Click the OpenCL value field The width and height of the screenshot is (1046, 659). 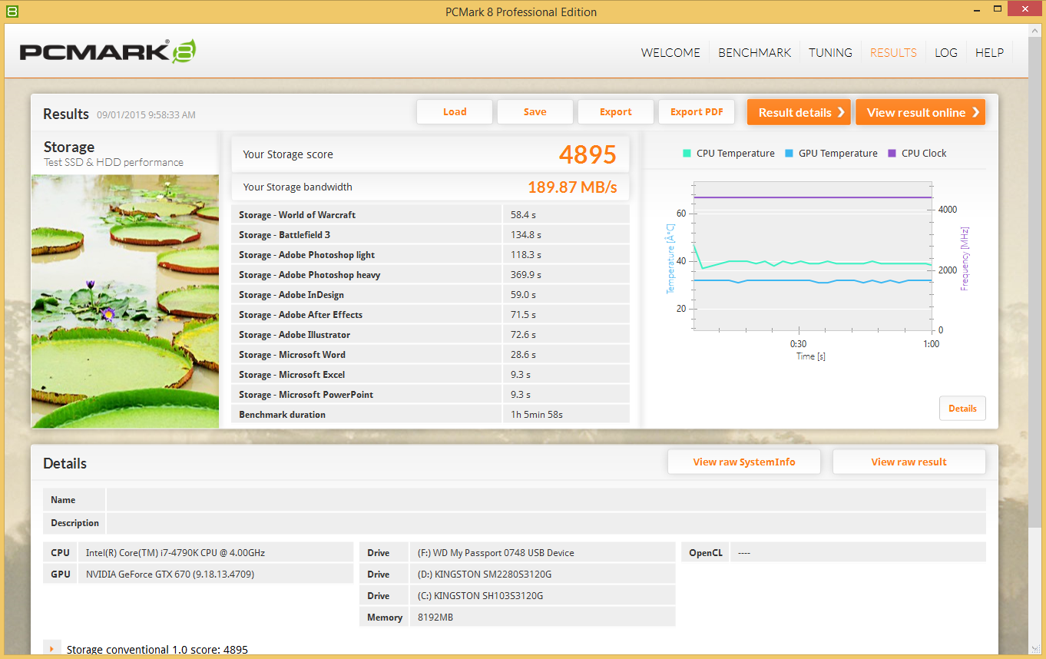pos(858,553)
